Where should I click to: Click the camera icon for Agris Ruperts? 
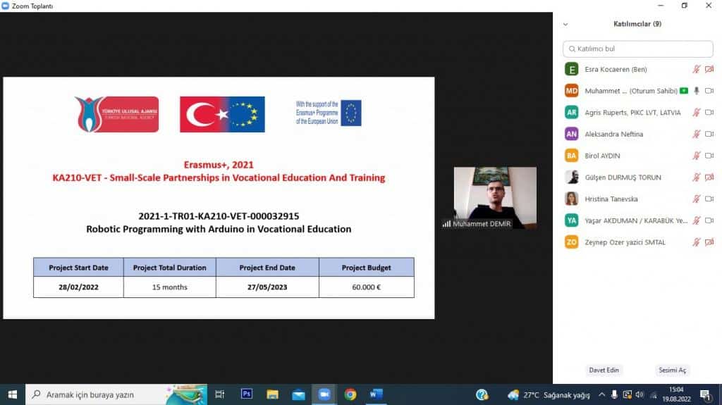click(709, 113)
